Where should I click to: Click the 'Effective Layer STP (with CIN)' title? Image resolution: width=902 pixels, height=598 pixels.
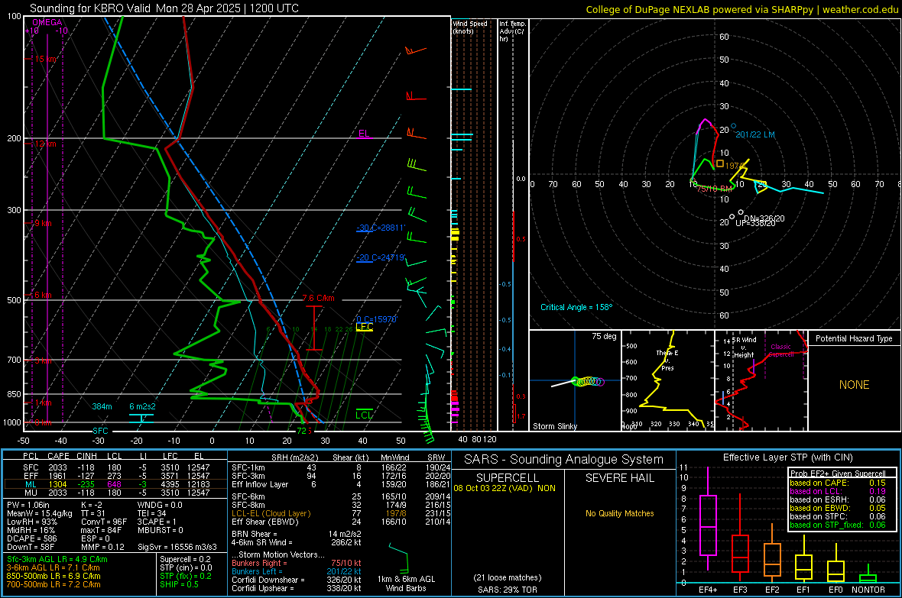787,457
